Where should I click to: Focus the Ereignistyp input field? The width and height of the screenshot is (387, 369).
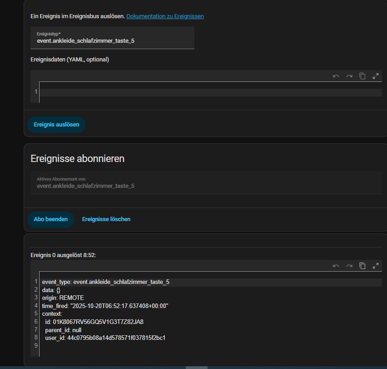click(112, 40)
